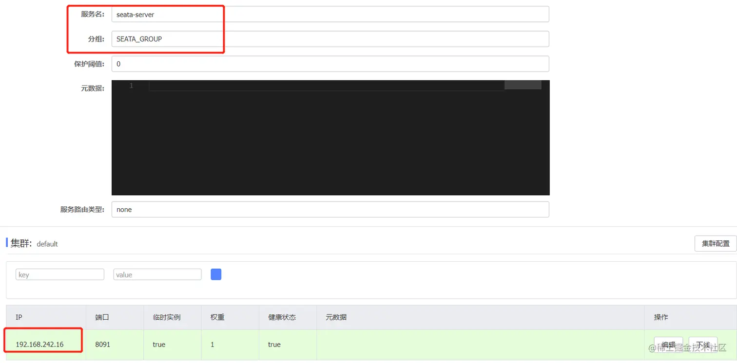The height and width of the screenshot is (363, 737).
Task: Click the 编辑 button for 192.168.242.16
Action: point(668,345)
